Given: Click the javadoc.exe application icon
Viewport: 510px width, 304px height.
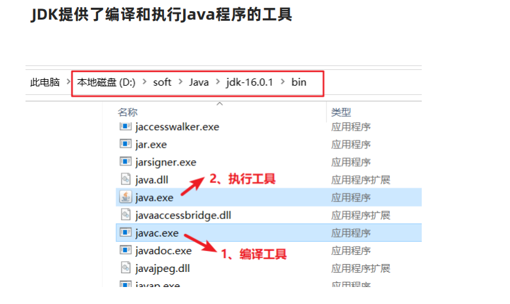Looking at the screenshot, I should pyautogui.click(x=126, y=250).
